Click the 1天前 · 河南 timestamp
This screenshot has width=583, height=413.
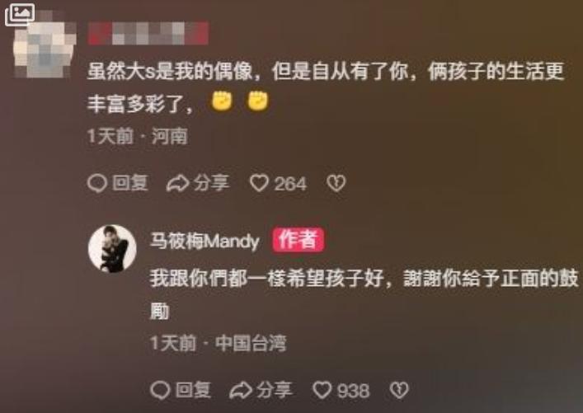(x=137, y=136)
